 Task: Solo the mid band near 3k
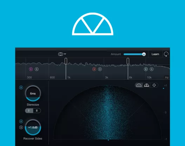click(x=100, y=69)
